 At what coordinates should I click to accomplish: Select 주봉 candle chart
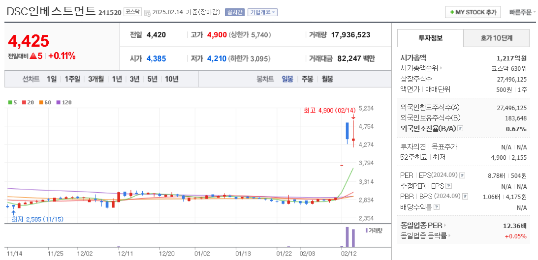[x=307, y=79]
